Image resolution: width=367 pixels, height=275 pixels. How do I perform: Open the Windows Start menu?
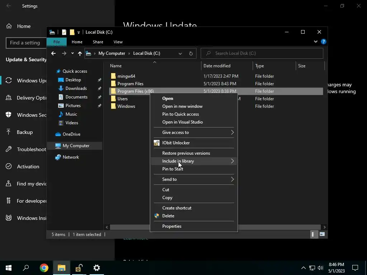pos(9,268)
